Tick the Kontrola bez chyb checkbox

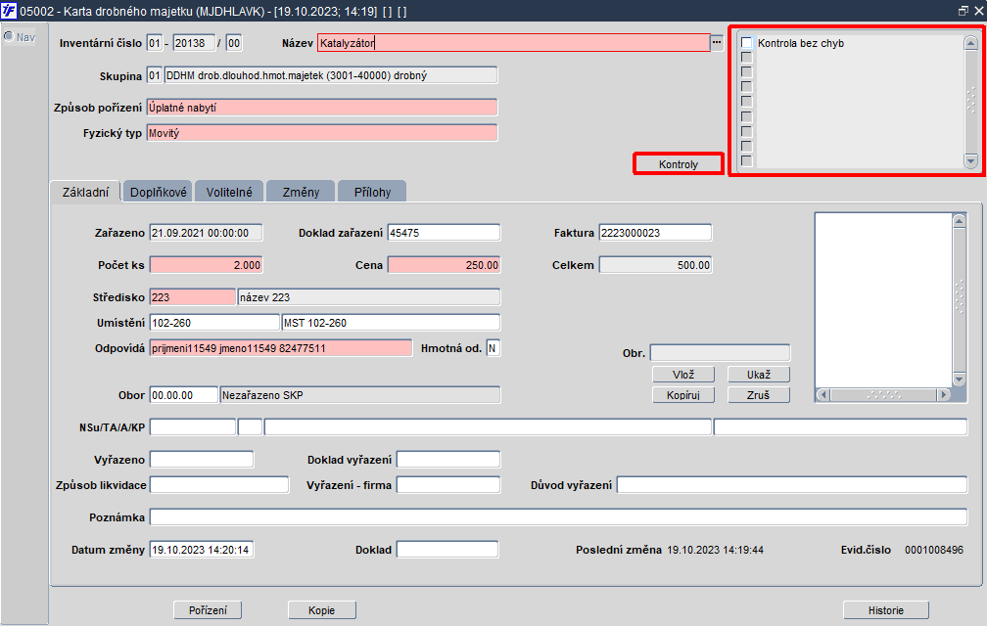(746, 43)
